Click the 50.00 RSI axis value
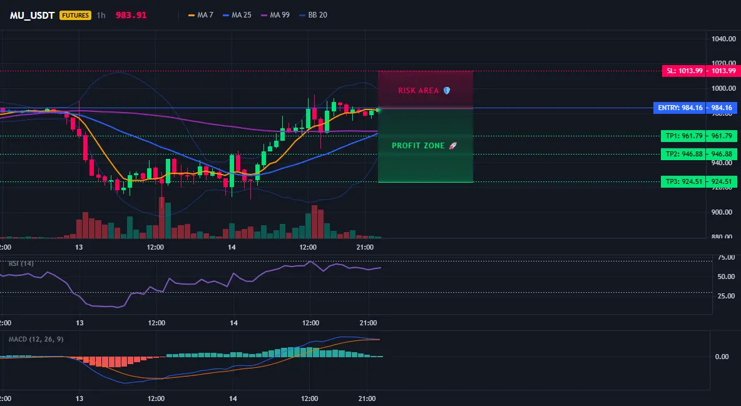The width and height of the screenshot is (741, 406). (727, 277)
